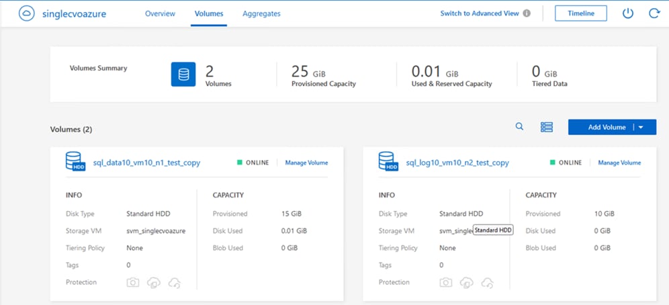Click the Timeline button
The image size is (669, 305).
pos(581,13)
